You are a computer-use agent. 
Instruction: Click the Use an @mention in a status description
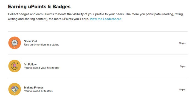41,45
